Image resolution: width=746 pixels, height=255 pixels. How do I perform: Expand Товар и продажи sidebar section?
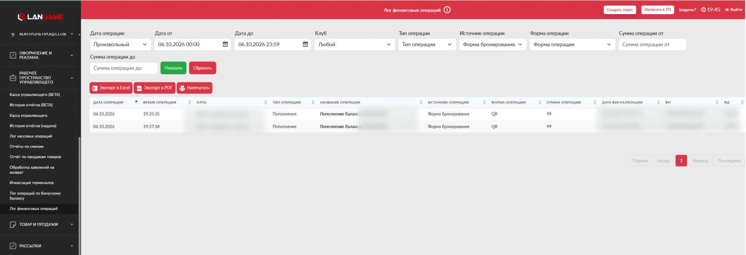click(x=72, y=225)
